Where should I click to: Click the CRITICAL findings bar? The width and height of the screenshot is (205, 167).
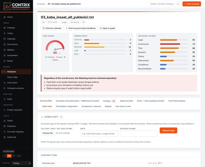[x=105, y=40]
